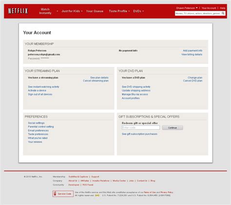Image resolution: width=231 pixels, height=205 pixels.
Task: Open Investor Relations footer link
Action: coord(101,181)
